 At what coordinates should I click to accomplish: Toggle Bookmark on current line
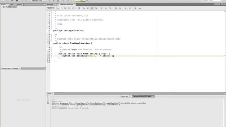110,8
